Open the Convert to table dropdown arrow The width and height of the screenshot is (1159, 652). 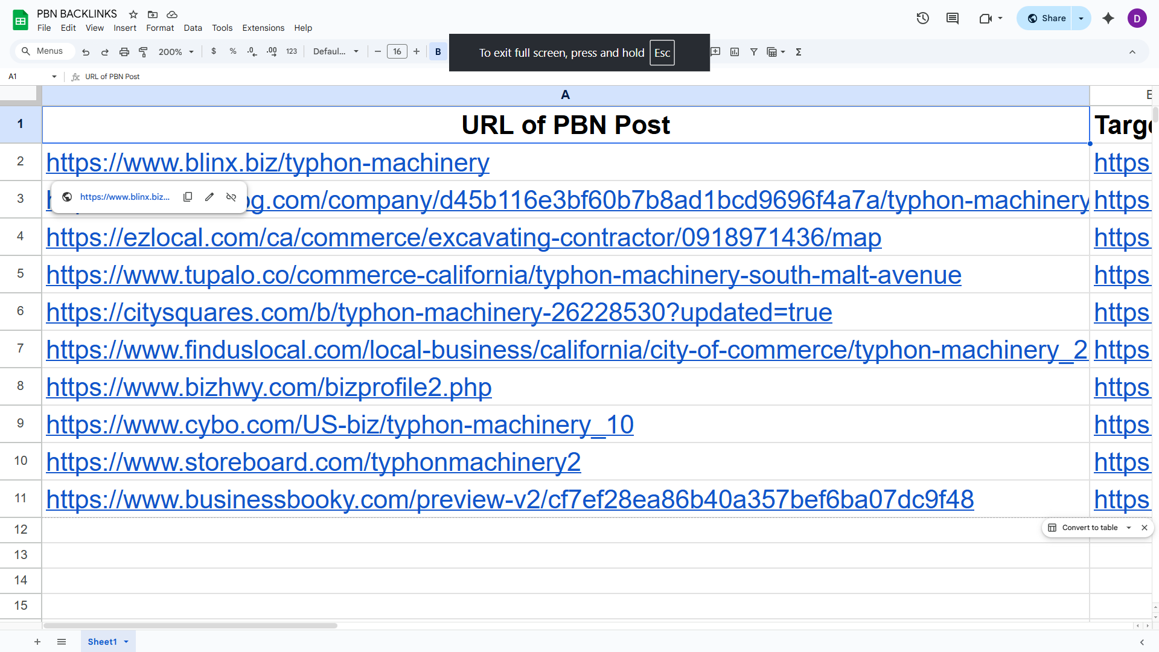(x=1129, y=528)
